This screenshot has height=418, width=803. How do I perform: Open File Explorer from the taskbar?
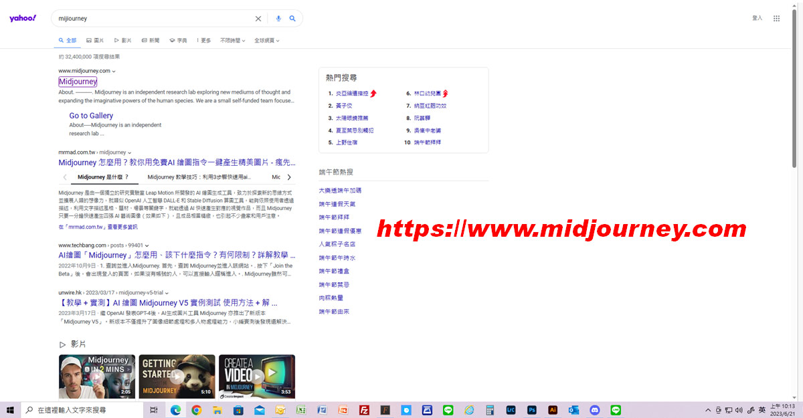(217, 410)
